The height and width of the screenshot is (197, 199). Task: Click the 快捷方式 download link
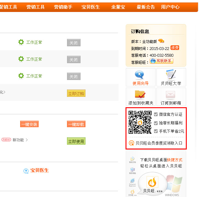click(175, 160)
